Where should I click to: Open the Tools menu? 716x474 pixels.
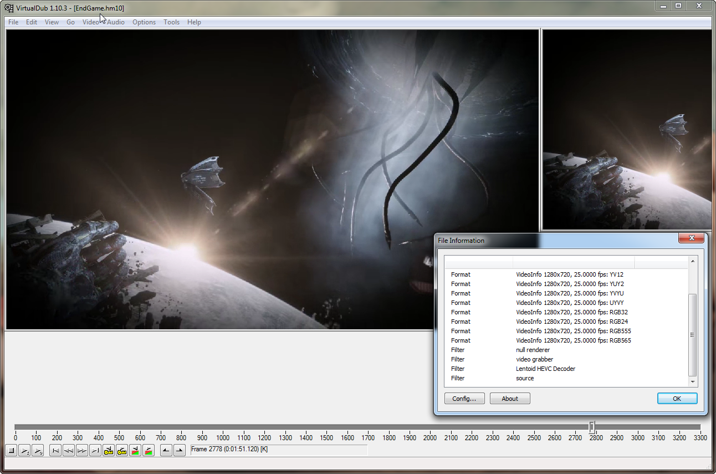[x=171, y=22]
